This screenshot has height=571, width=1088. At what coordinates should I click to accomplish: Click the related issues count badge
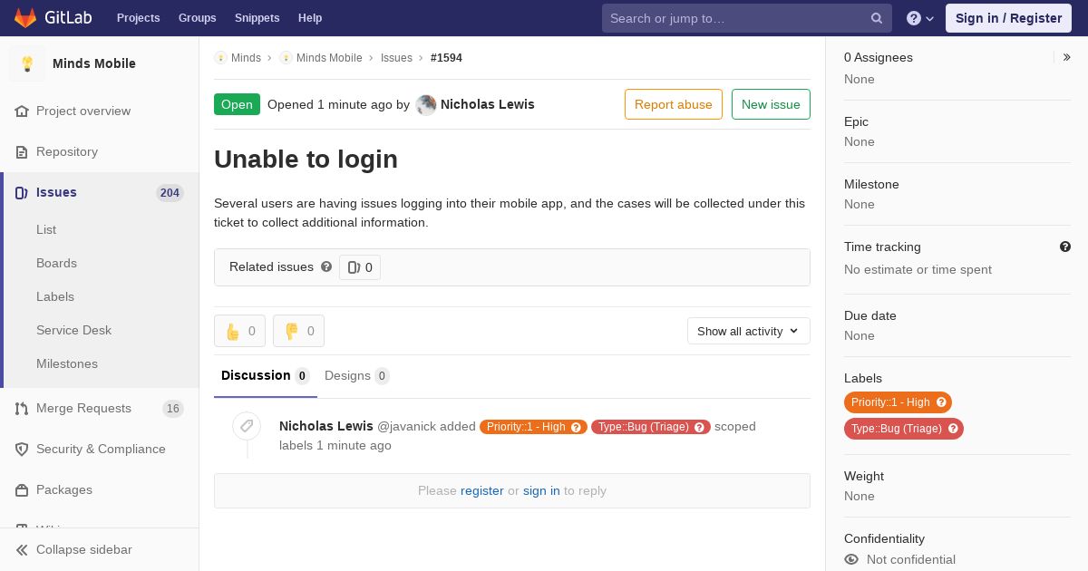coord(360,267)
